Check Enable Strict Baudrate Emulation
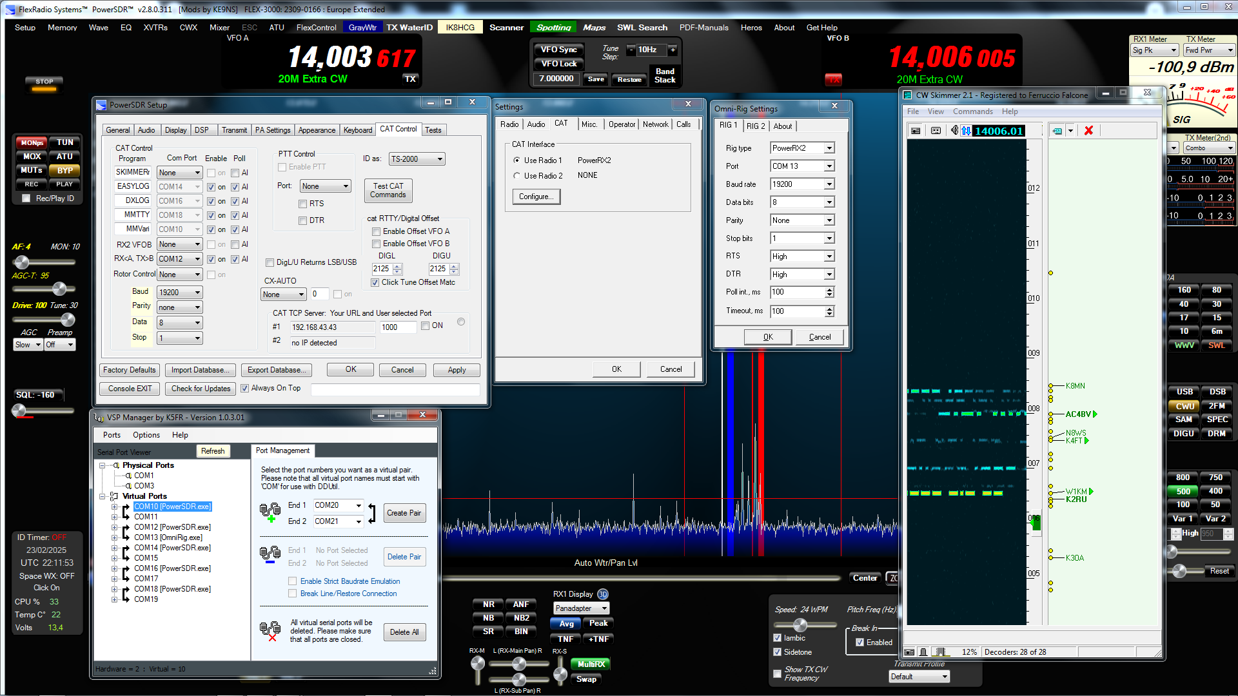Image resolution: width=1238 pixels, height=696 pixels. (292, 581)
